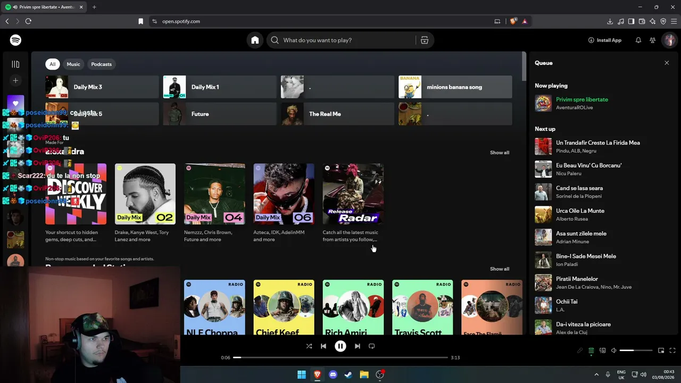Screen dimensions: 681x383
Task: Open the Your Library sidebar icon
Action: pyautogui.click(x=15, y=64)
